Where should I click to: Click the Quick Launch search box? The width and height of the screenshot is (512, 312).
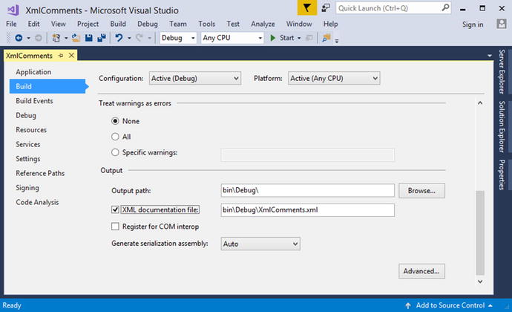pyautogui.click(x=393, y=8)
